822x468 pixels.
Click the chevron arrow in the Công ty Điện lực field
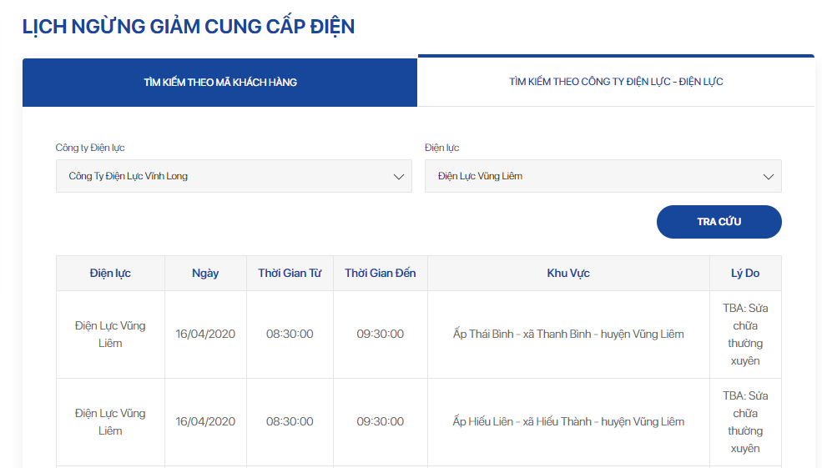[x=398, y=177]
